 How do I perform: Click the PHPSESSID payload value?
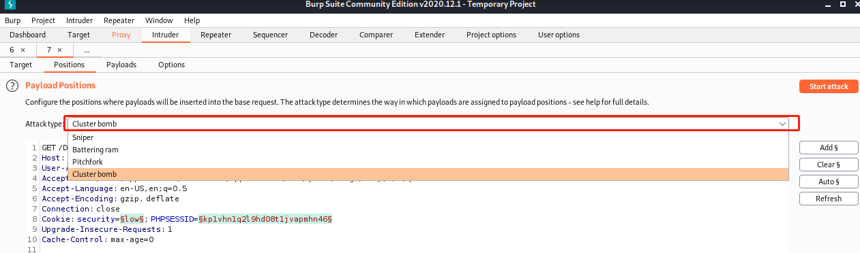point(265,220)
